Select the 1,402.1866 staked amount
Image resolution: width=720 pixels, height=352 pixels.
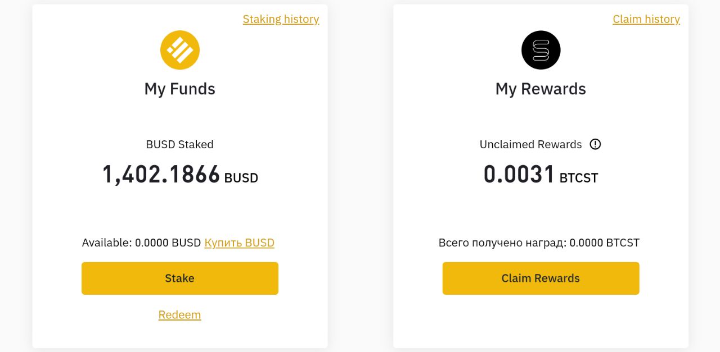click(161, 175)
